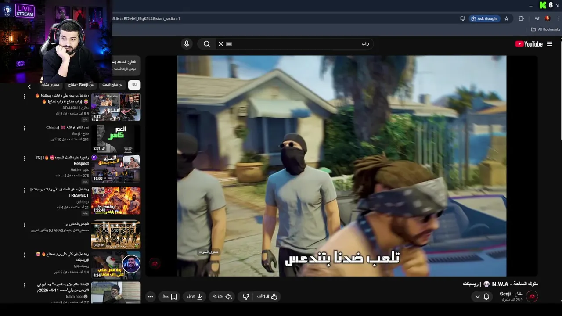
Task: Select the 'من نتائج البحث' filter chip
Action: (x=112, y=85)
